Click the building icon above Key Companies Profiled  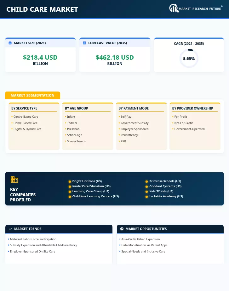click(14, 180)
